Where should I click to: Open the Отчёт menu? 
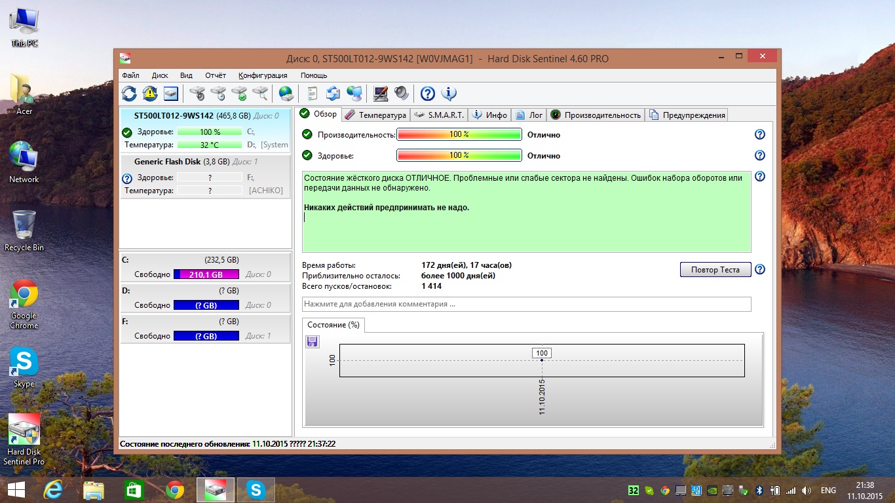click(x=215, y=75)
